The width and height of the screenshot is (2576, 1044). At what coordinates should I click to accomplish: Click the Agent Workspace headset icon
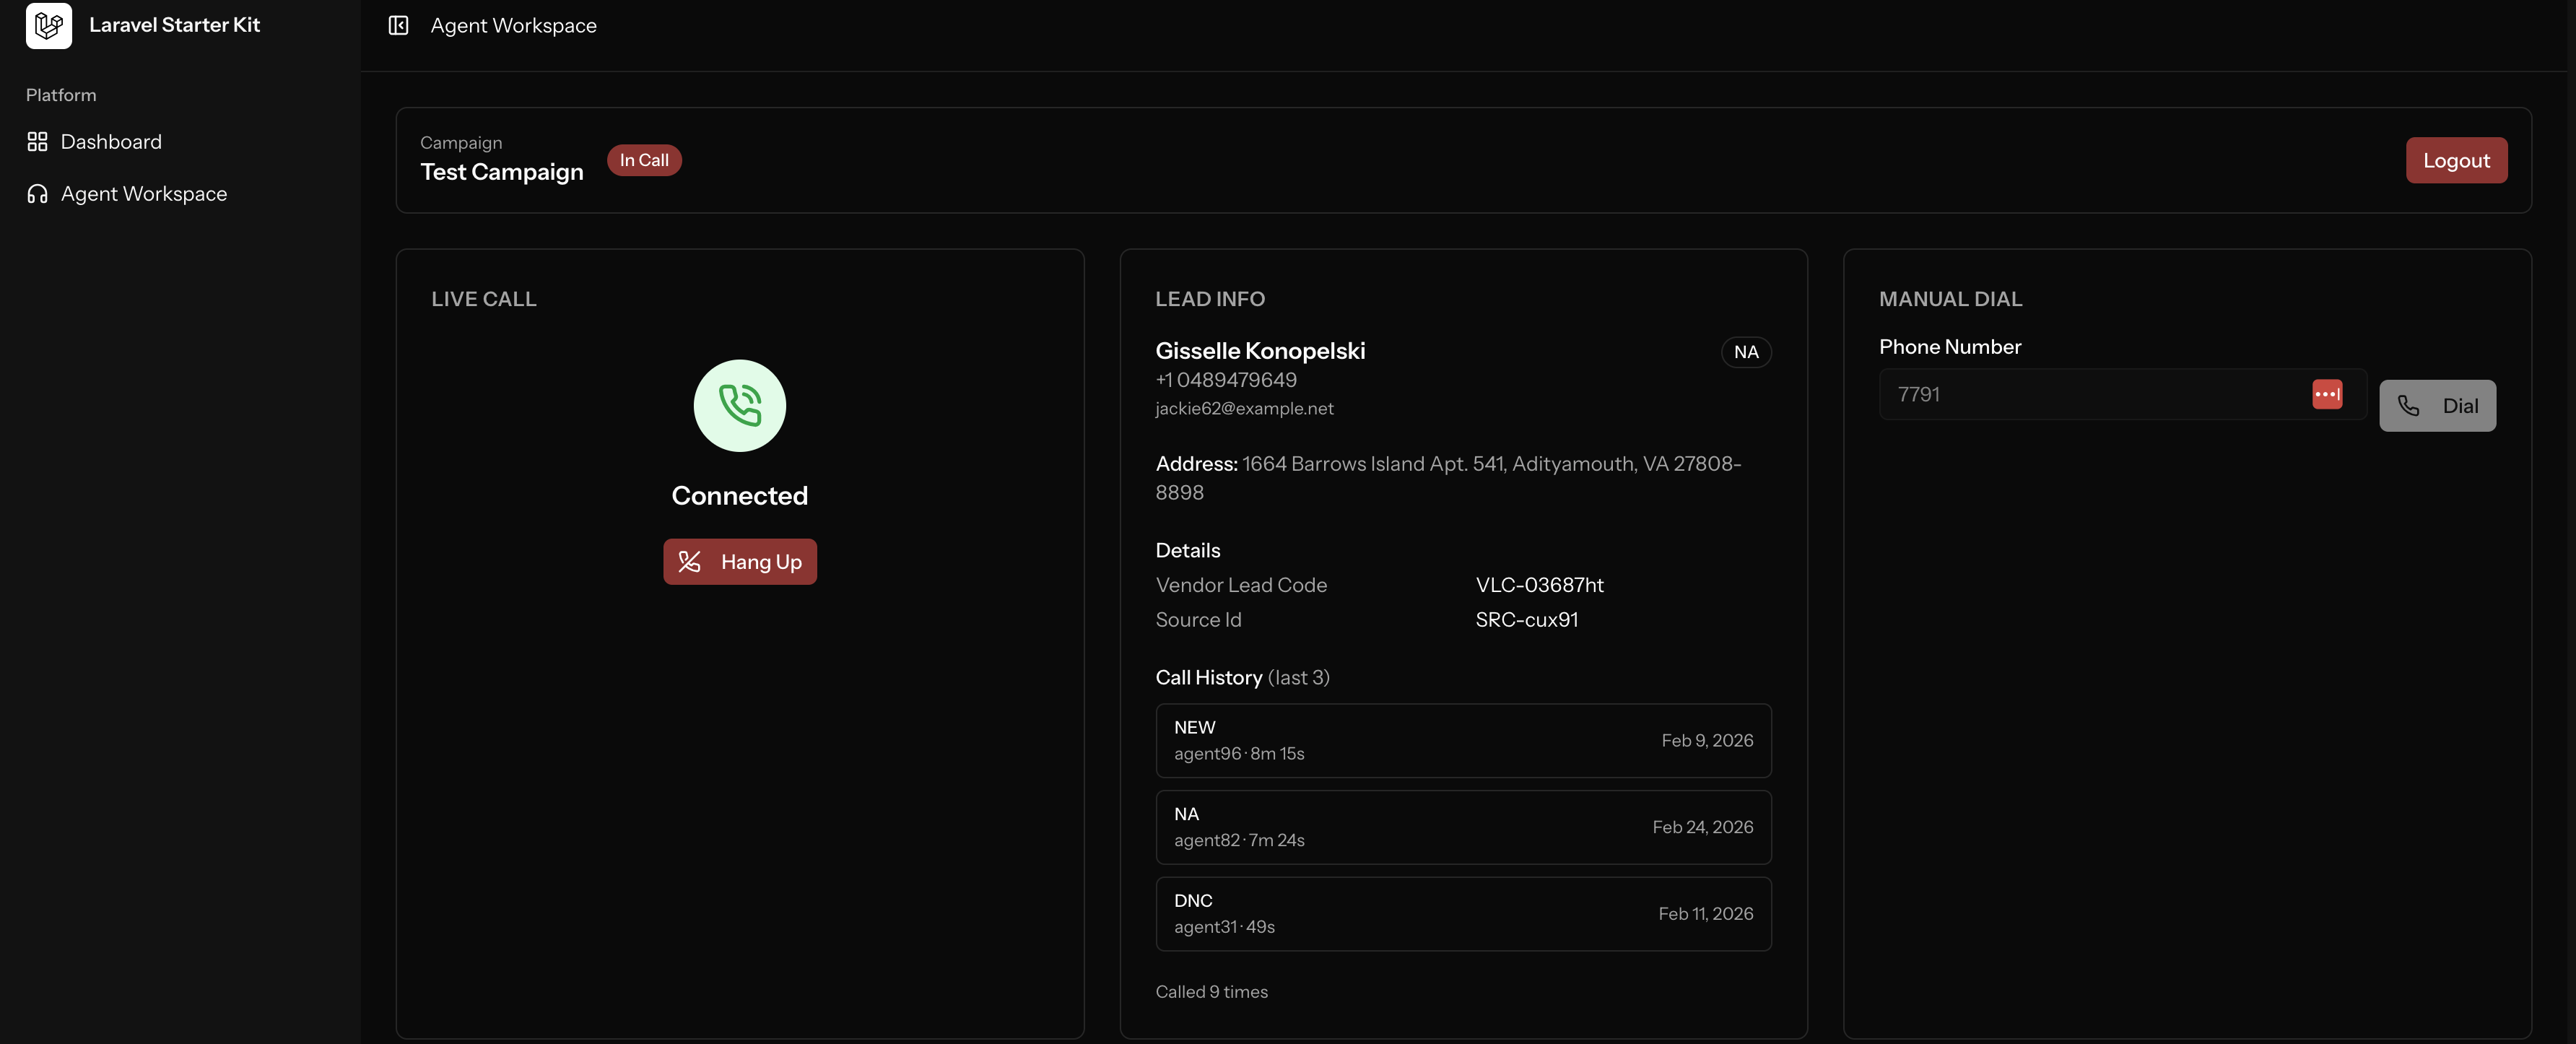37,194
